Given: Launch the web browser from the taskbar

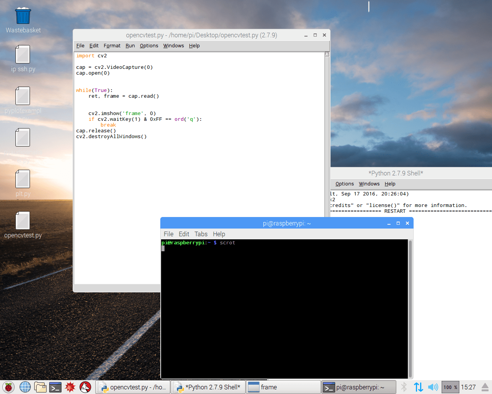Looking at the screenshot, I should tap(25, 387).
